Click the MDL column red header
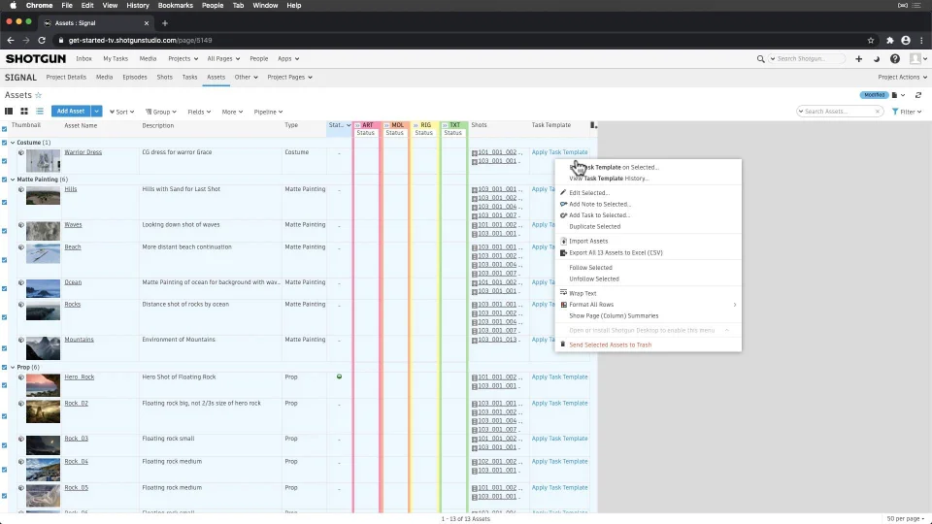Screen dimensions: 932x524 [397, 125]
